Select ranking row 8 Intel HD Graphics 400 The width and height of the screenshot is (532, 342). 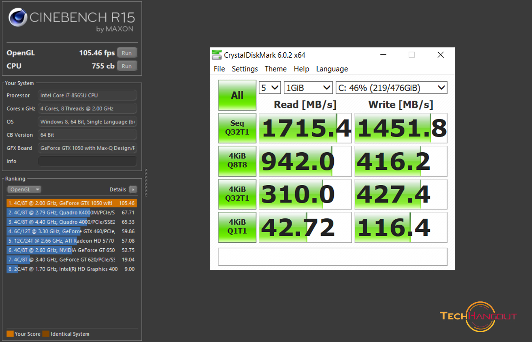(71, 269)
